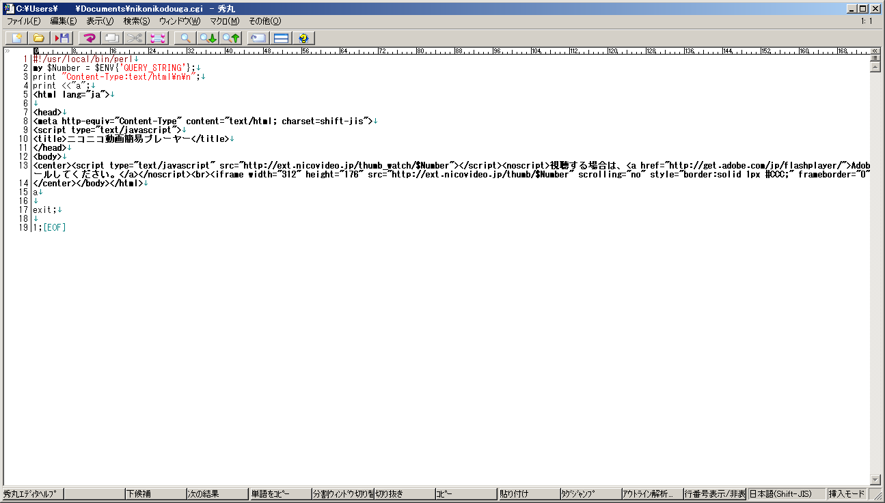Viewport: 885px width, 503px height.
Task: Click the print <<"a"; line
Action: tap(64, 86)
